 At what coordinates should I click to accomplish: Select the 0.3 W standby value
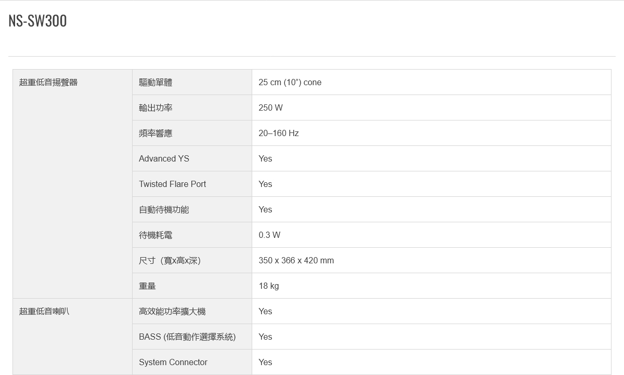(x=269, y=235)
